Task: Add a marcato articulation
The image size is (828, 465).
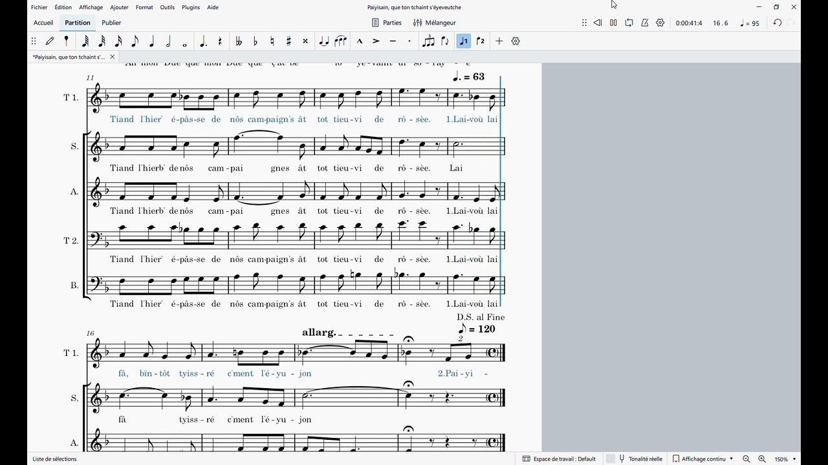Action: (x=360, y=41)
